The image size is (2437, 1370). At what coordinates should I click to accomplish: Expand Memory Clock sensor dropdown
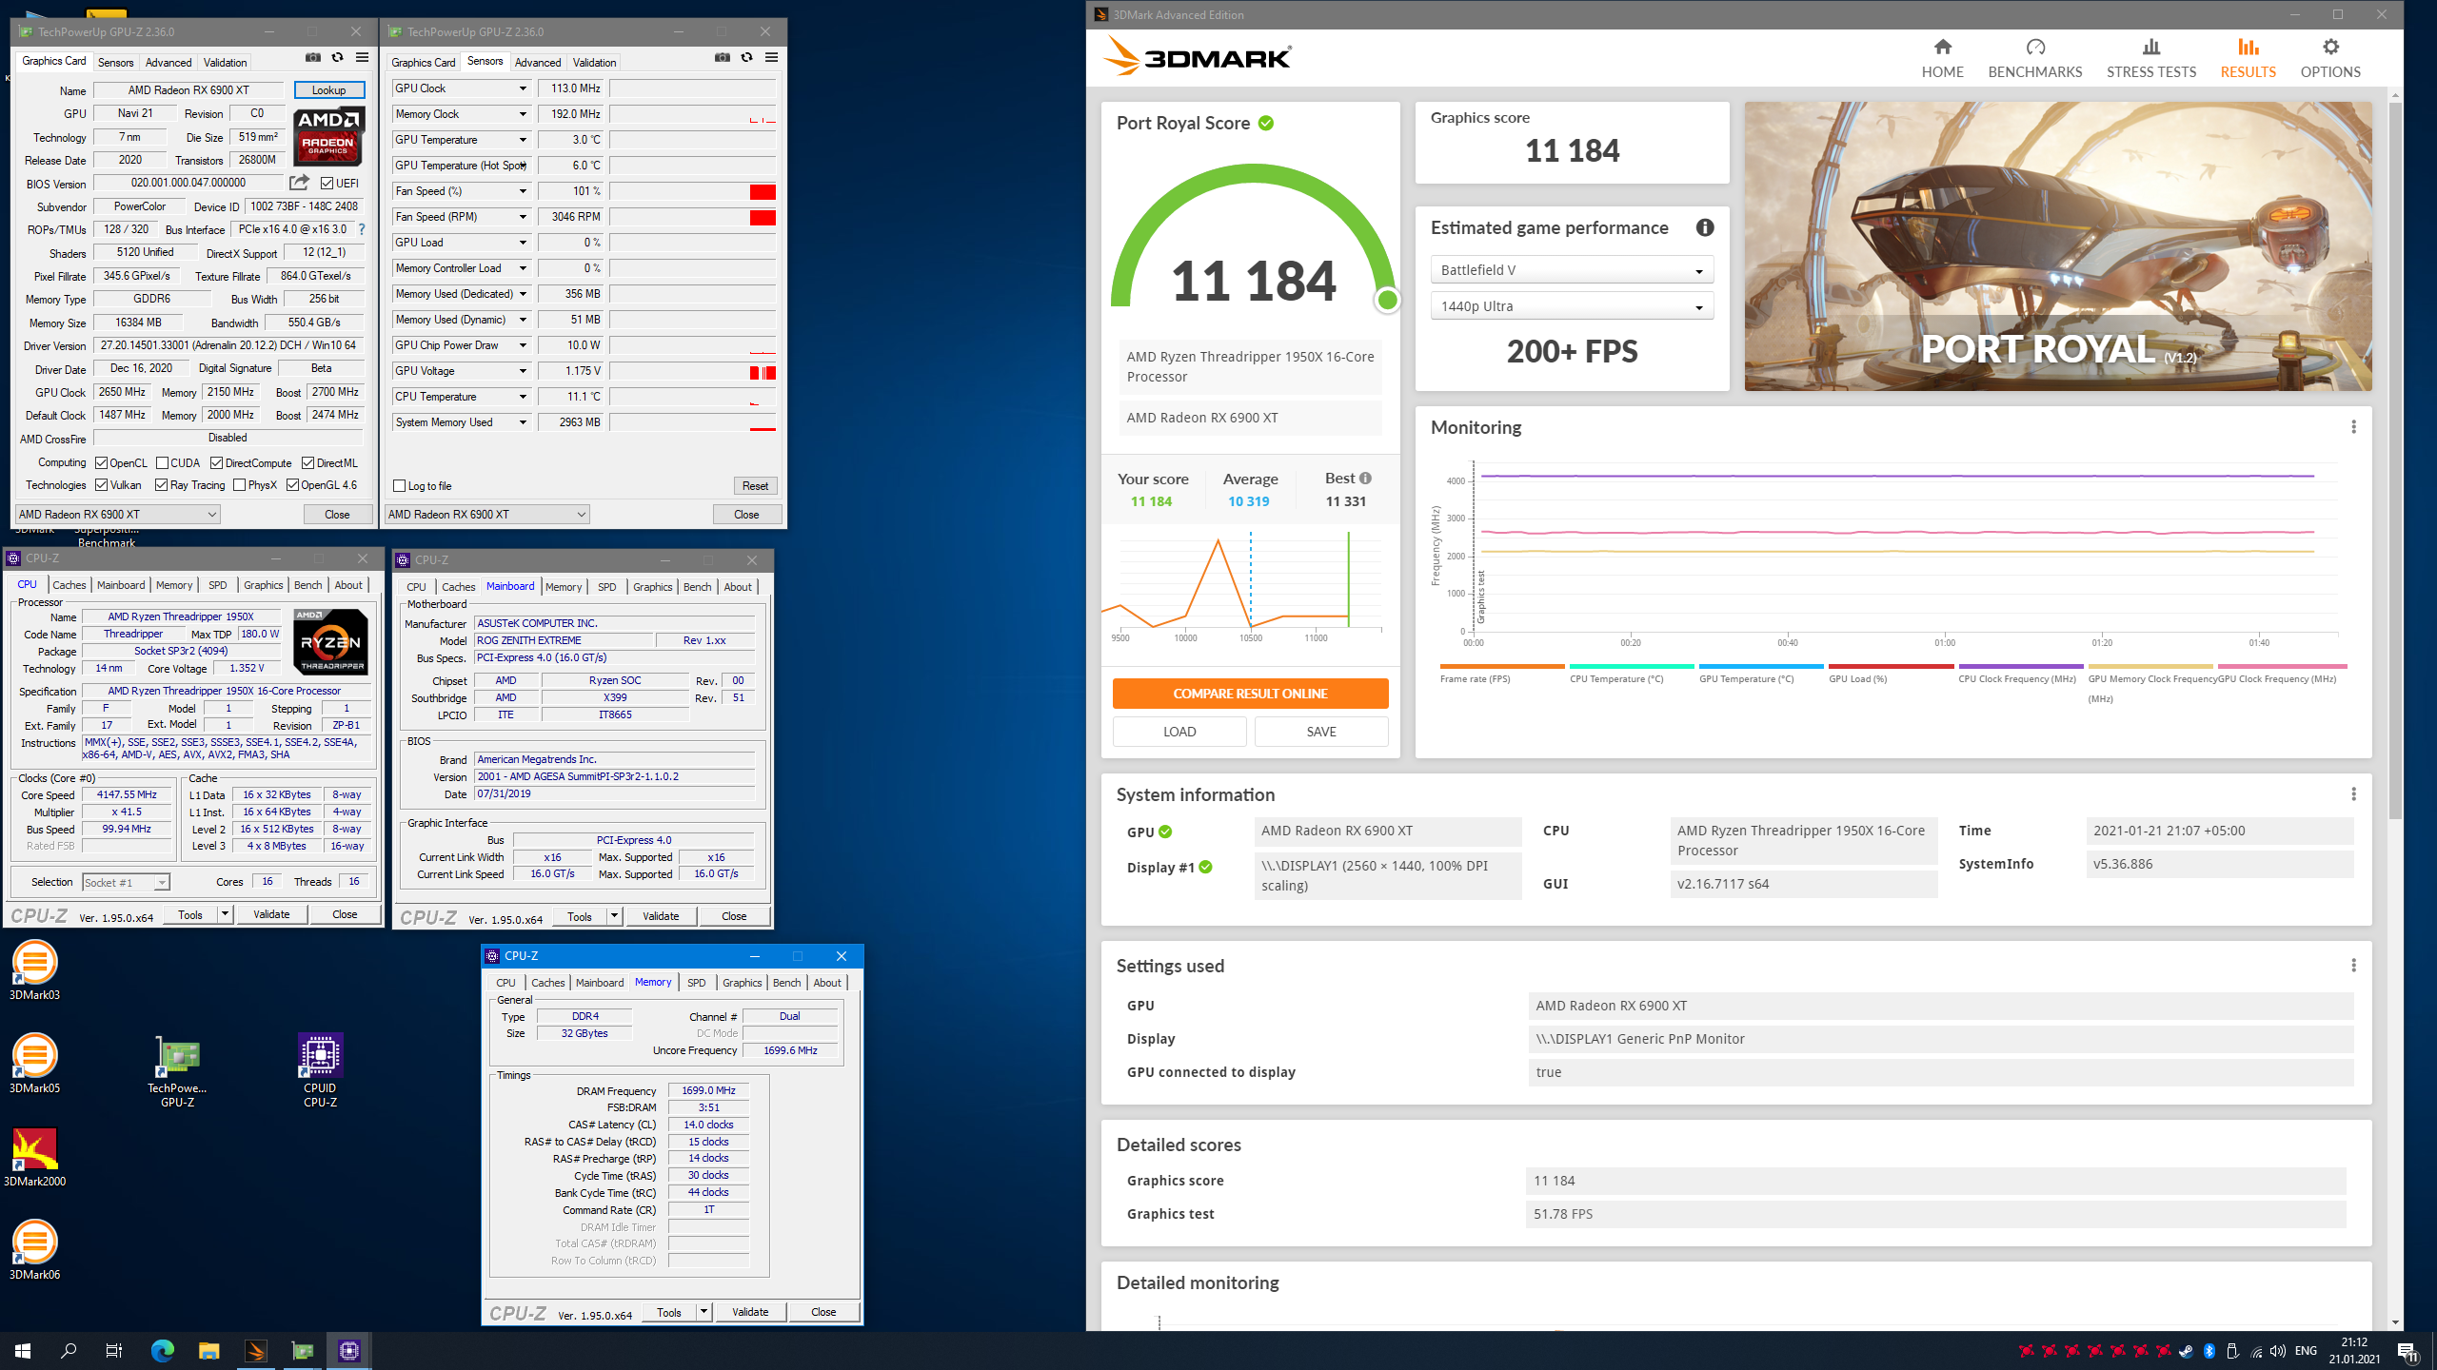click(523, 114)
